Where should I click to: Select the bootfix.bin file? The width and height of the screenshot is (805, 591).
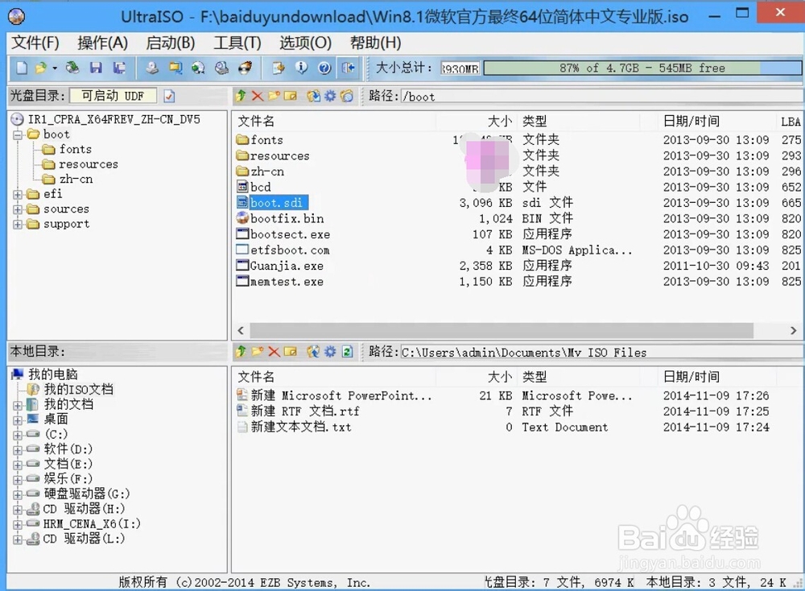287,219
